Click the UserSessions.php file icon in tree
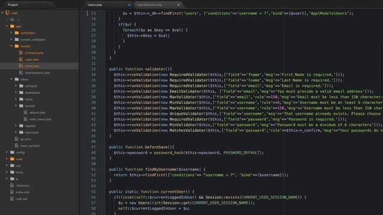This screenshot has width=383, height=215. (21, 73)
